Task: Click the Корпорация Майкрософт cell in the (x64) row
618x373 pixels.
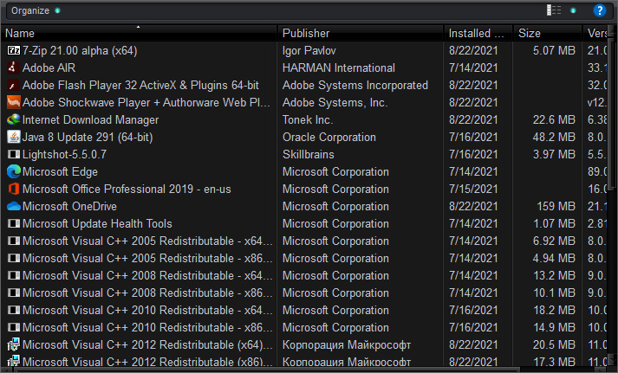Action: pos(347,344)
